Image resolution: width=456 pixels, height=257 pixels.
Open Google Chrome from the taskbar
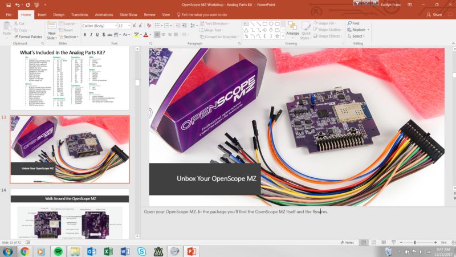click(x=25, y=251)
